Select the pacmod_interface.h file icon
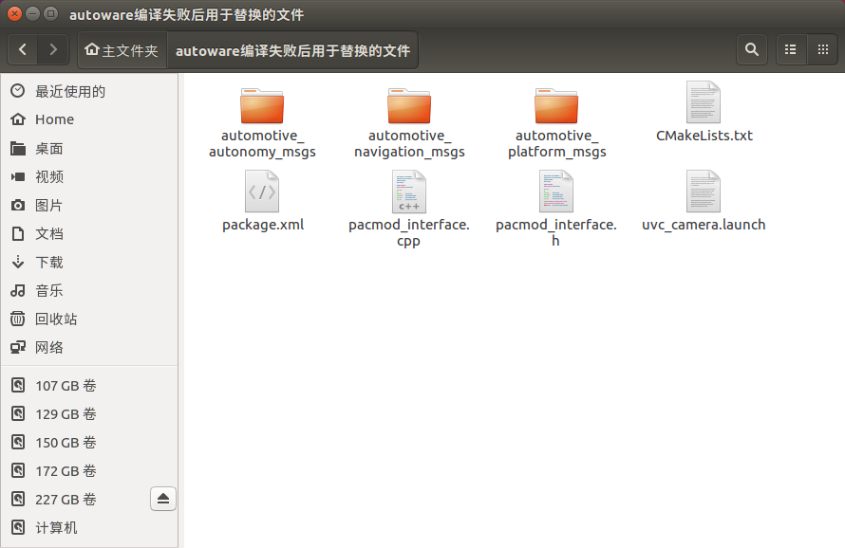845x548 pixels. click(x=556, y=192)
